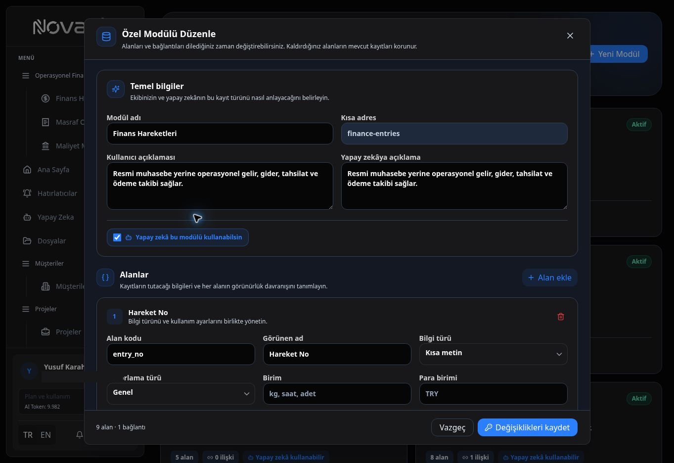Click the robot icon for Yapay Zeka
The image size is (674, 463).
(27, 217)
